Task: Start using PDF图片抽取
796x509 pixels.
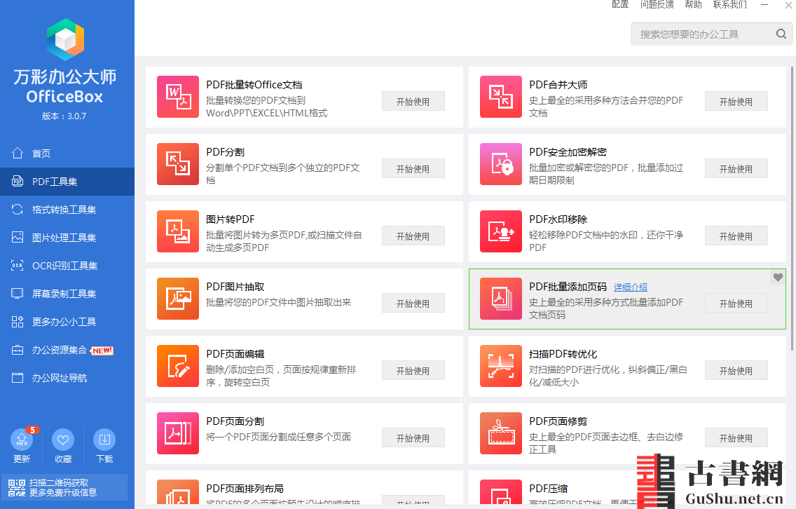Action: [413, 304]
